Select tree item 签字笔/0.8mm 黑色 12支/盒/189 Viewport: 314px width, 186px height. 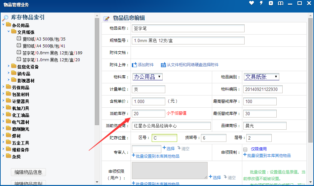coord(52,53)
